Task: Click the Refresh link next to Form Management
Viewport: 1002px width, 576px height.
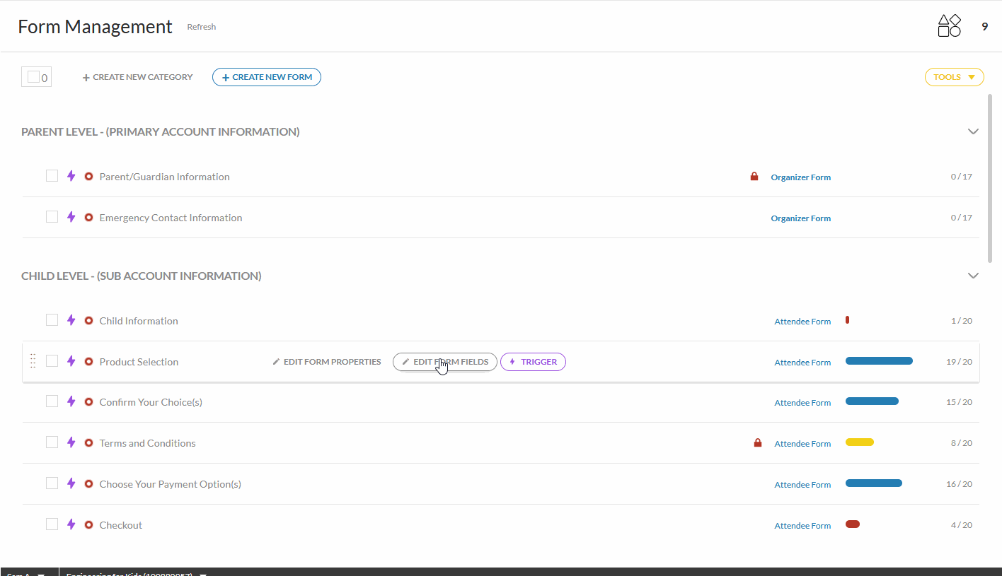Action: pos(202,27)
